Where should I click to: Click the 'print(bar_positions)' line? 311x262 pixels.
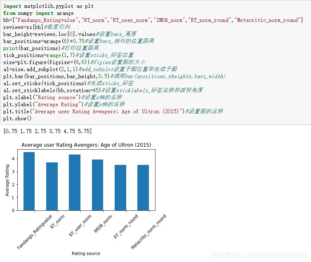[x=51, y=48]
